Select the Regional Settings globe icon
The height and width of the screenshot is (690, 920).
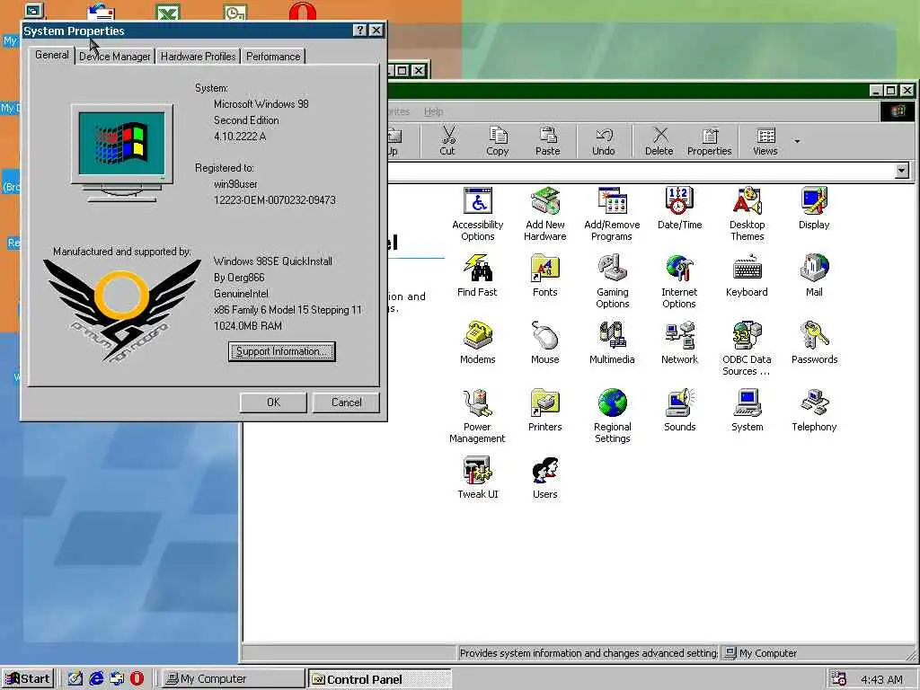pyautogui.click(x=612, y=417)
